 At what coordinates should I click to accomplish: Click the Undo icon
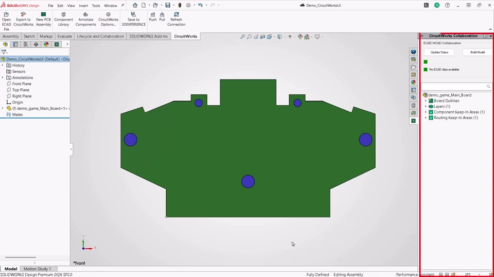(200, 5)
